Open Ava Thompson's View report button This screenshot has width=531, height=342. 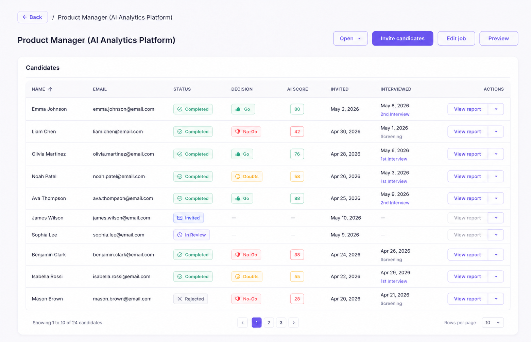click(x=467, y=198)
